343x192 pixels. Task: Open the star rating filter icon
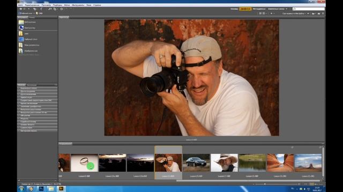[272, 13]
